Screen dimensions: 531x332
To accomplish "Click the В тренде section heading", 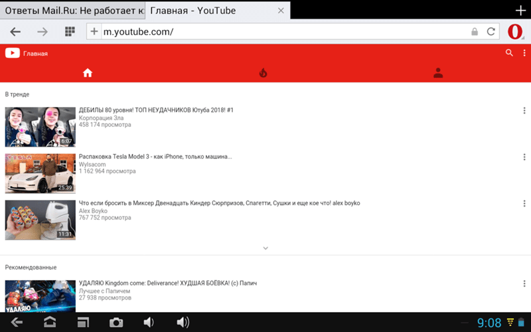I will [x=17, y=94].
